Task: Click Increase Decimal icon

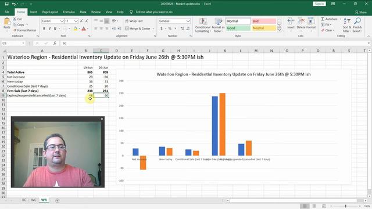Action: pyautogui.click(x=183, y=28)
